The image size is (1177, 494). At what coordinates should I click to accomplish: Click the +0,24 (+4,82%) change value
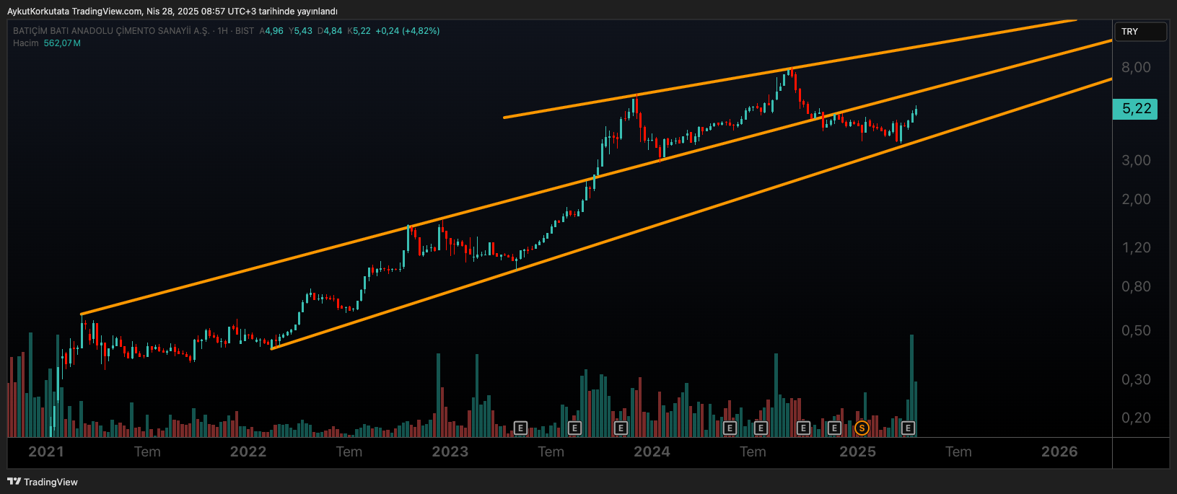[407, 31]
